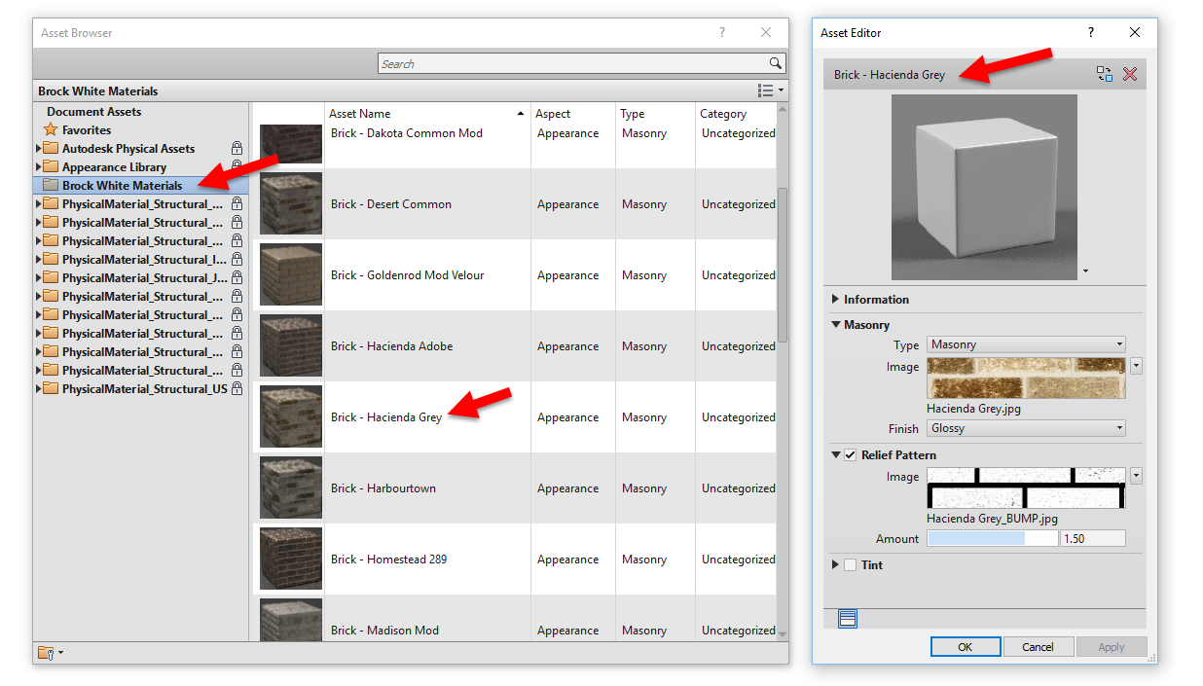Screen dimensions: 1203x686
Task: Click OK to confirm asset changes
Action: coord(965,646)
